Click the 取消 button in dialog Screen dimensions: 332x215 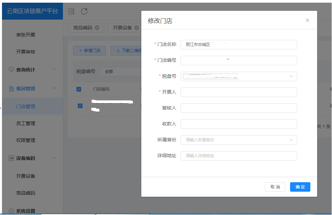(x=275, y=187)
